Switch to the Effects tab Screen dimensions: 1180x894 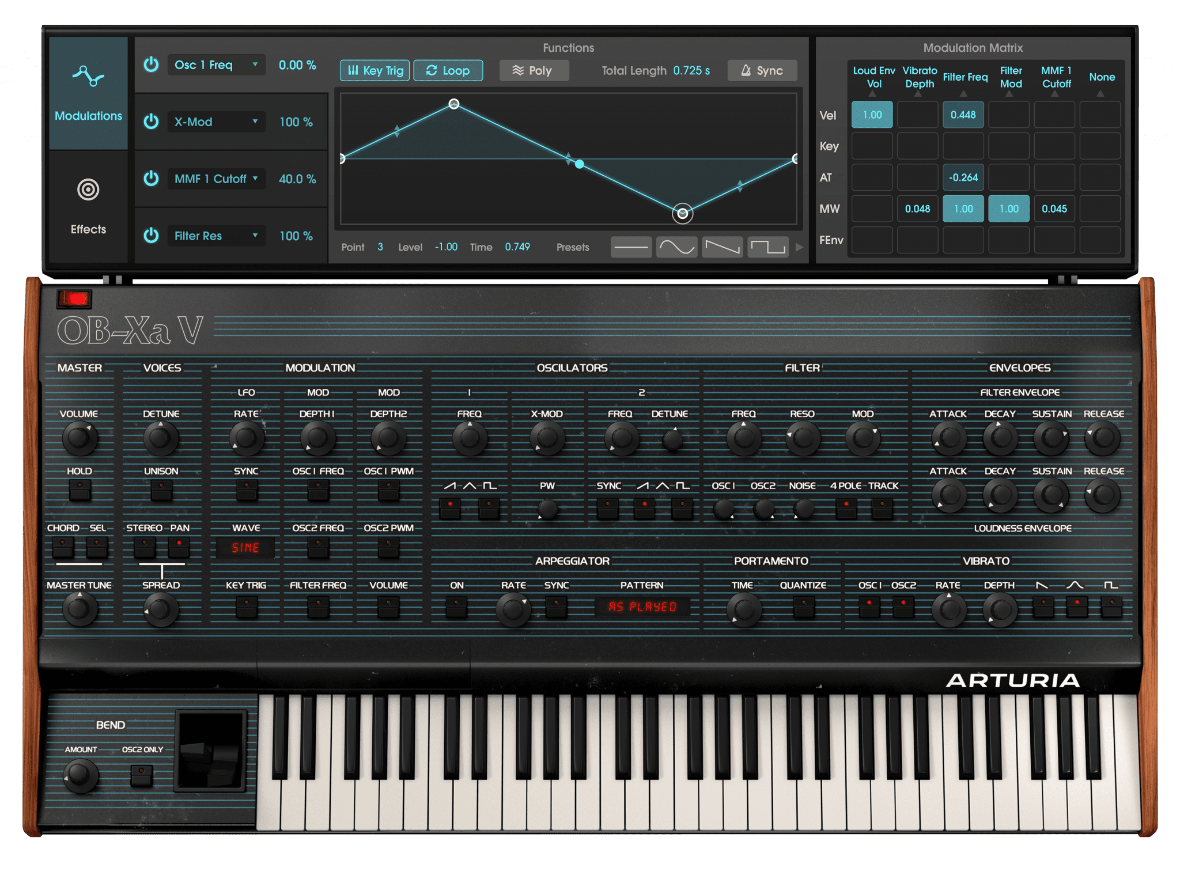[x=88, y=206]
